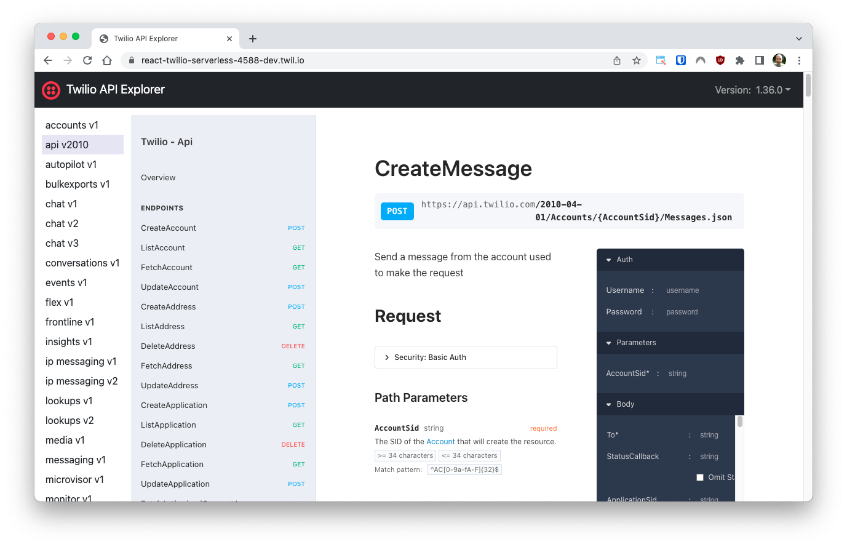
Task: Open new tab with plus icon
Action: [x=253, y=39]
